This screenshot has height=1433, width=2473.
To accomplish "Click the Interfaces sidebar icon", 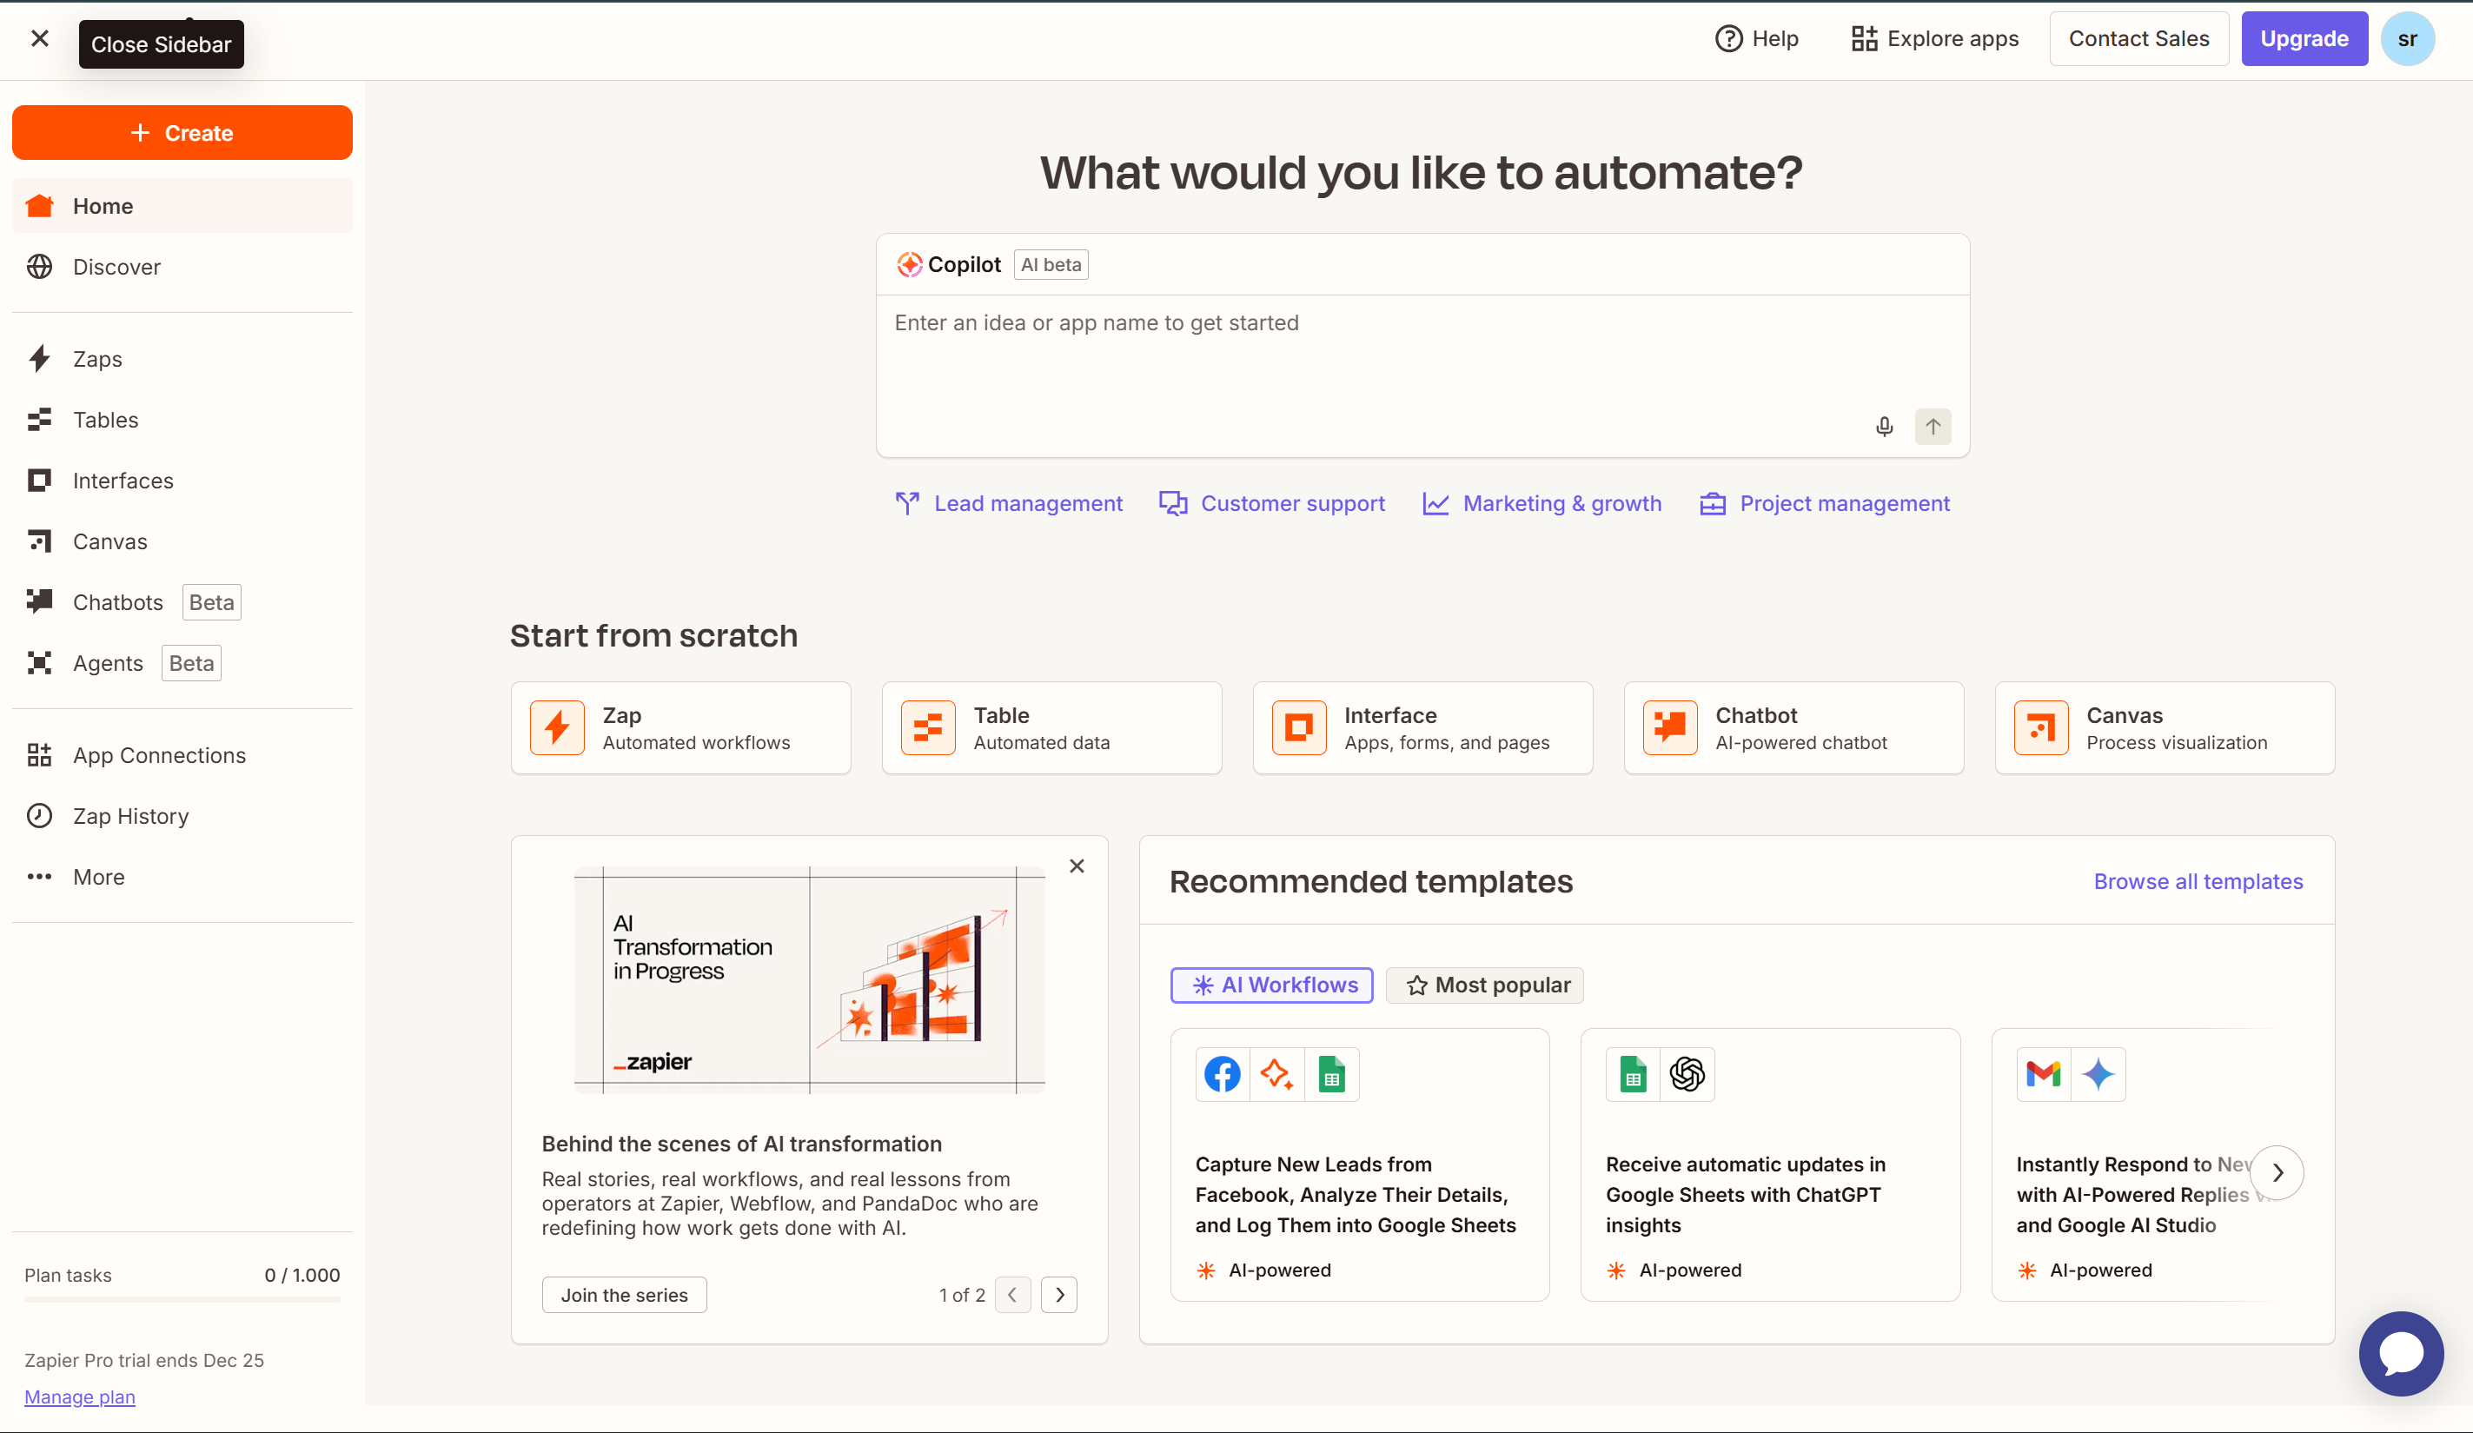I will point(39,480).
